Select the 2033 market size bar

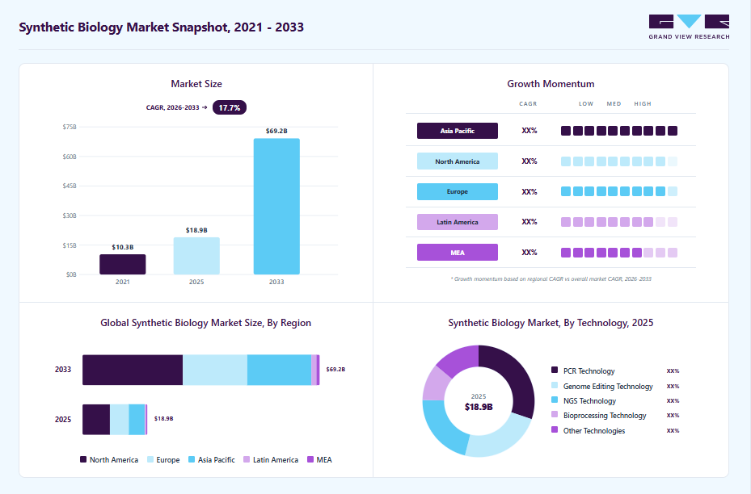(276, 207)
